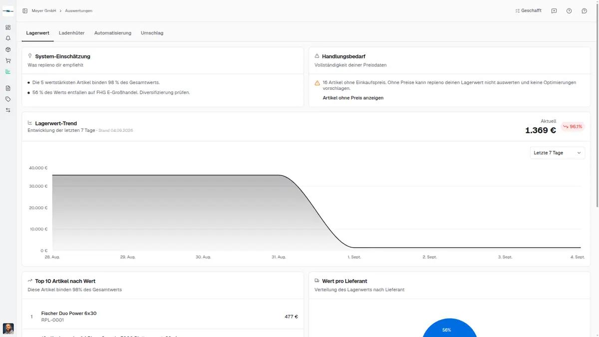Click the truck icon by Wert pro Lieferant

click(317, 281)
